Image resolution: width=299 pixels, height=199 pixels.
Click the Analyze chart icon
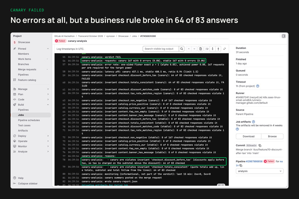coord(15,152)
